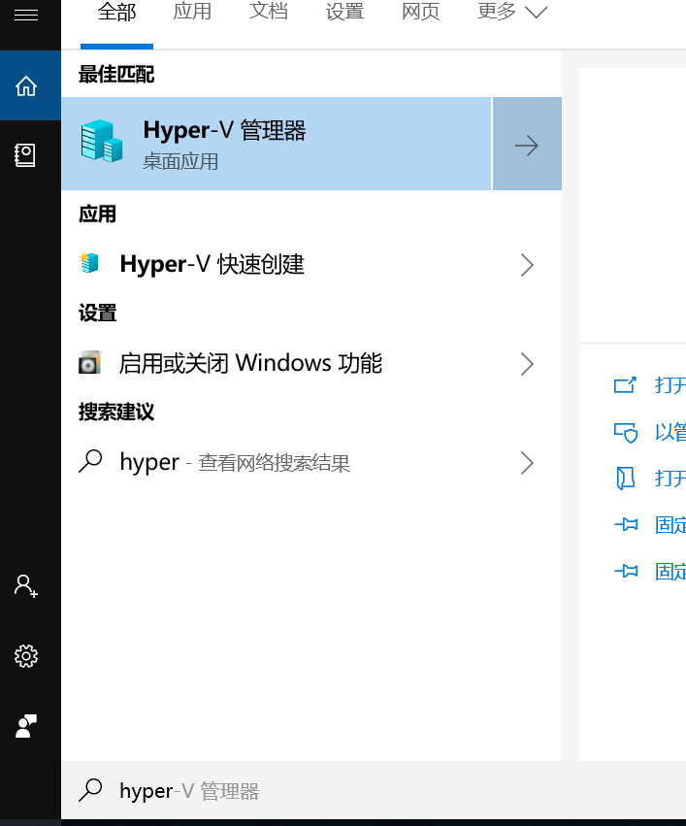Click the 启用或关闭 Windows 功能 icon
Screen dimensions: 686x826
[89, 362]
